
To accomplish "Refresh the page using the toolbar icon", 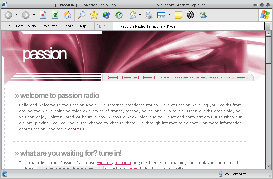I will 55,15.
